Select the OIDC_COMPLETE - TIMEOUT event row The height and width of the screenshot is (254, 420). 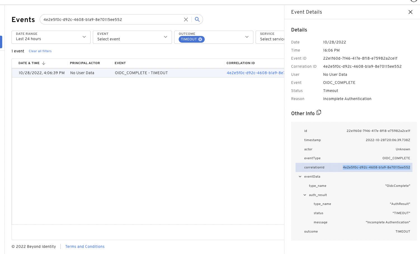pos(141,73)
